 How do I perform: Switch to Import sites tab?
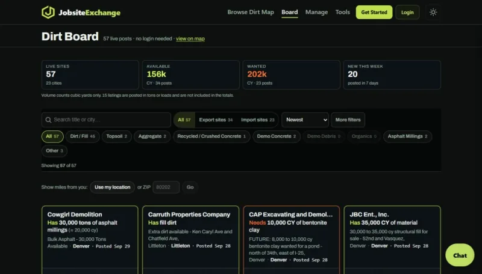pos(258,120)
